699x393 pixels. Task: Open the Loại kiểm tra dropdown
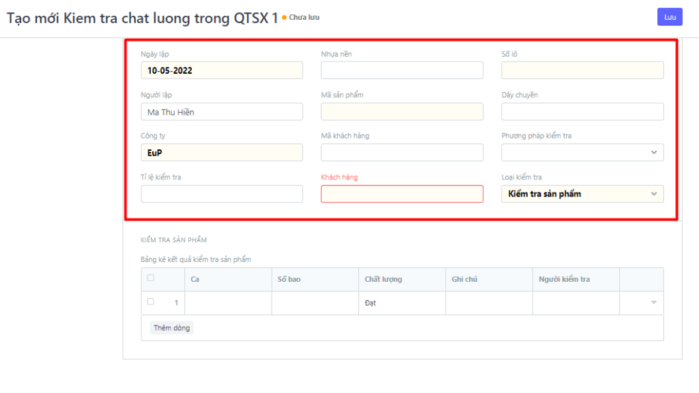[582, 194]
